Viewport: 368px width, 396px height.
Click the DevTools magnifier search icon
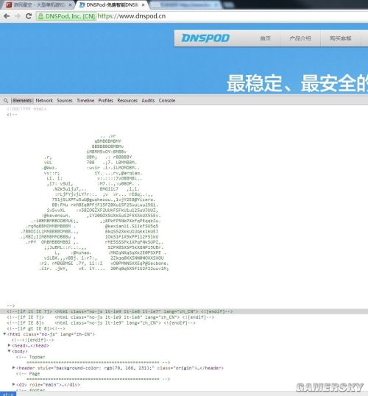click(6, 101)
